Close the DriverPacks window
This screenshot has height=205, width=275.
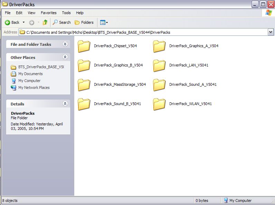tap(271, 4)
